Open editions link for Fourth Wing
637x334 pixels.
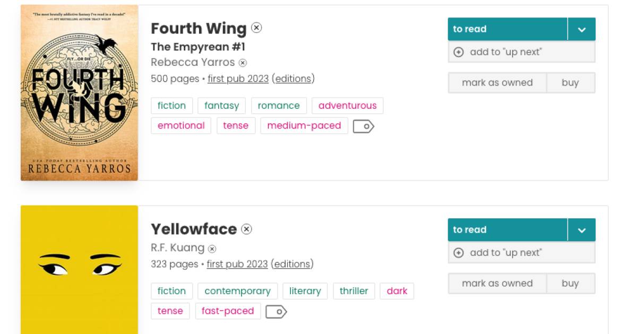(x=293, y=79)
